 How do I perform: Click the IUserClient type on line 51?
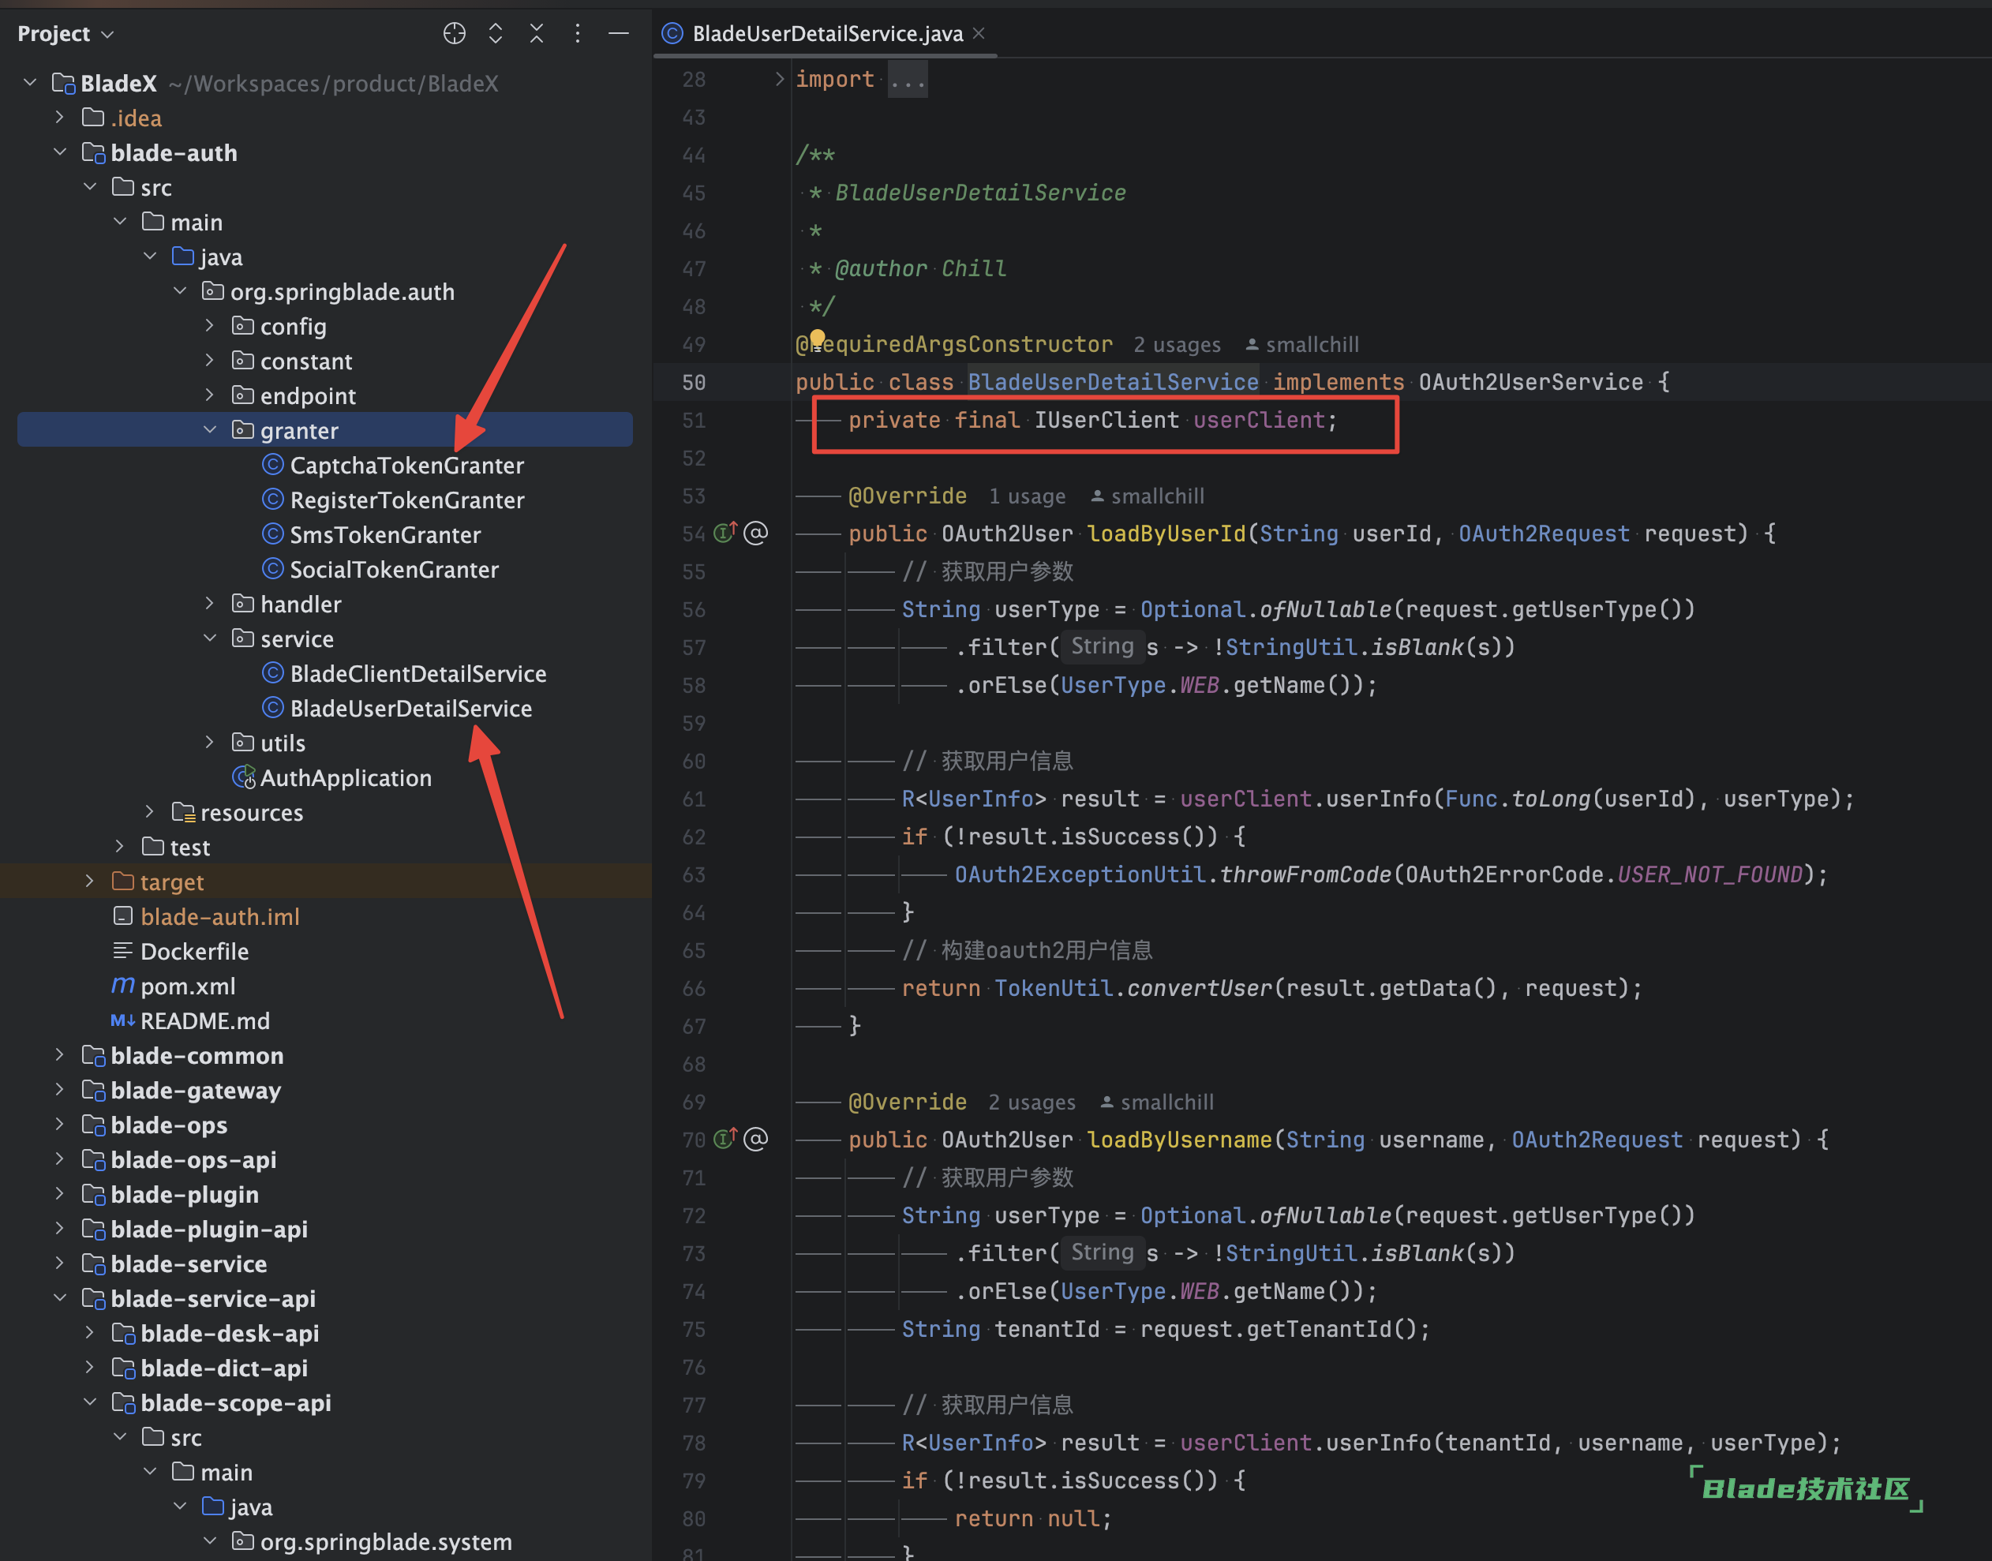pos(1106,421)
